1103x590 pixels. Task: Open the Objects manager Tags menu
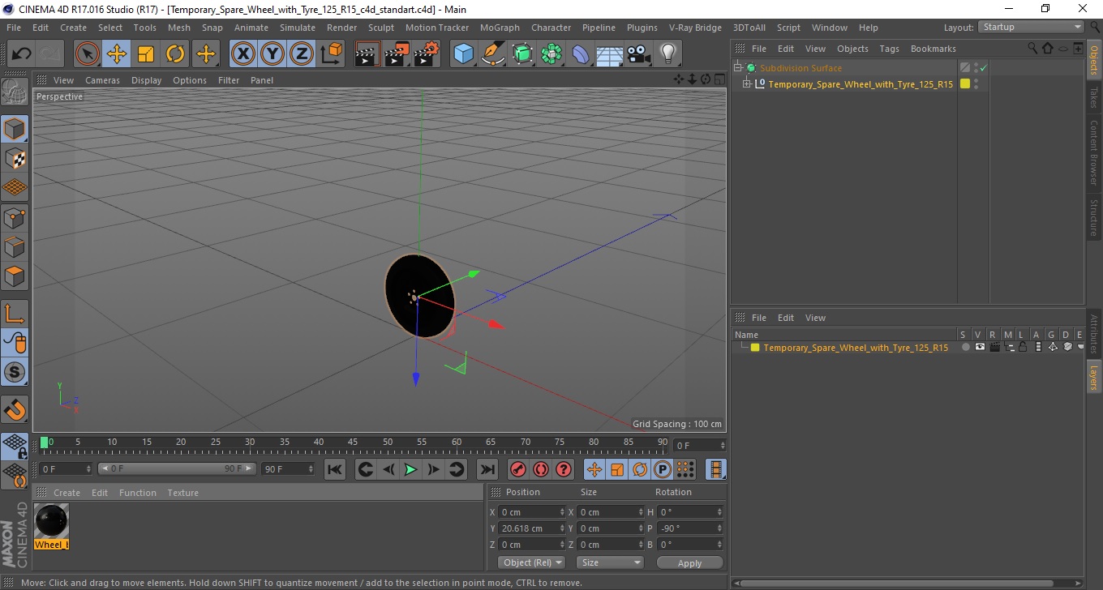pyautogui.click(x=889, y=49)
